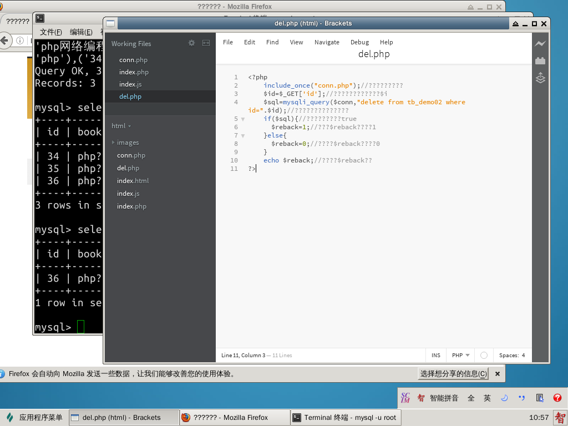Open index.html in the file tree

click(133, 181)
